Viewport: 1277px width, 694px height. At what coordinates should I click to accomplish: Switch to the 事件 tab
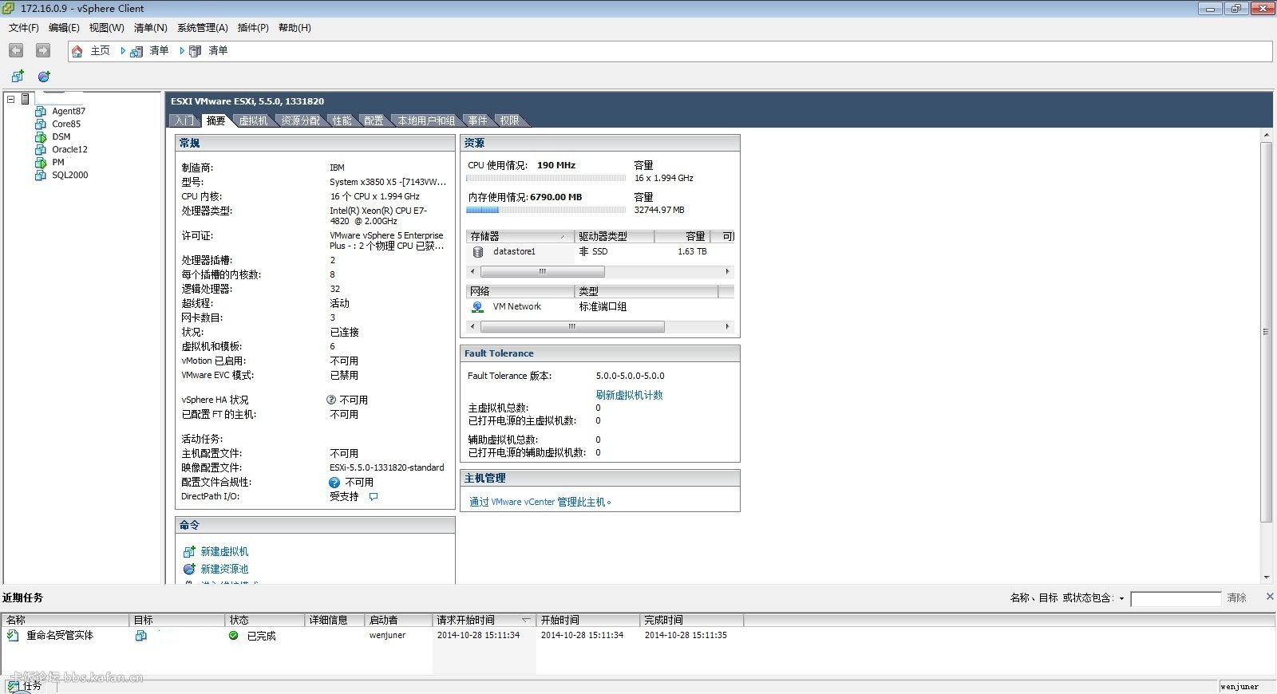(x=477, y=120)
